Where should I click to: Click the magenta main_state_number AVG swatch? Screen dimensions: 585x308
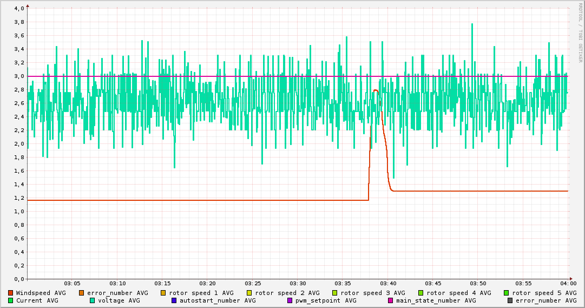(390, 300)
